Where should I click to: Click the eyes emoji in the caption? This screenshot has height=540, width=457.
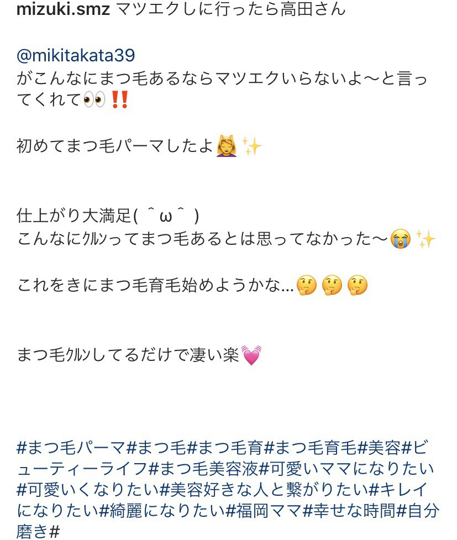tap(94, 100)
